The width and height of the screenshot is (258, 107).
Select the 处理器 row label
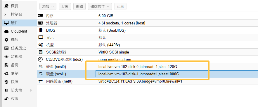(x=52, y=23)
